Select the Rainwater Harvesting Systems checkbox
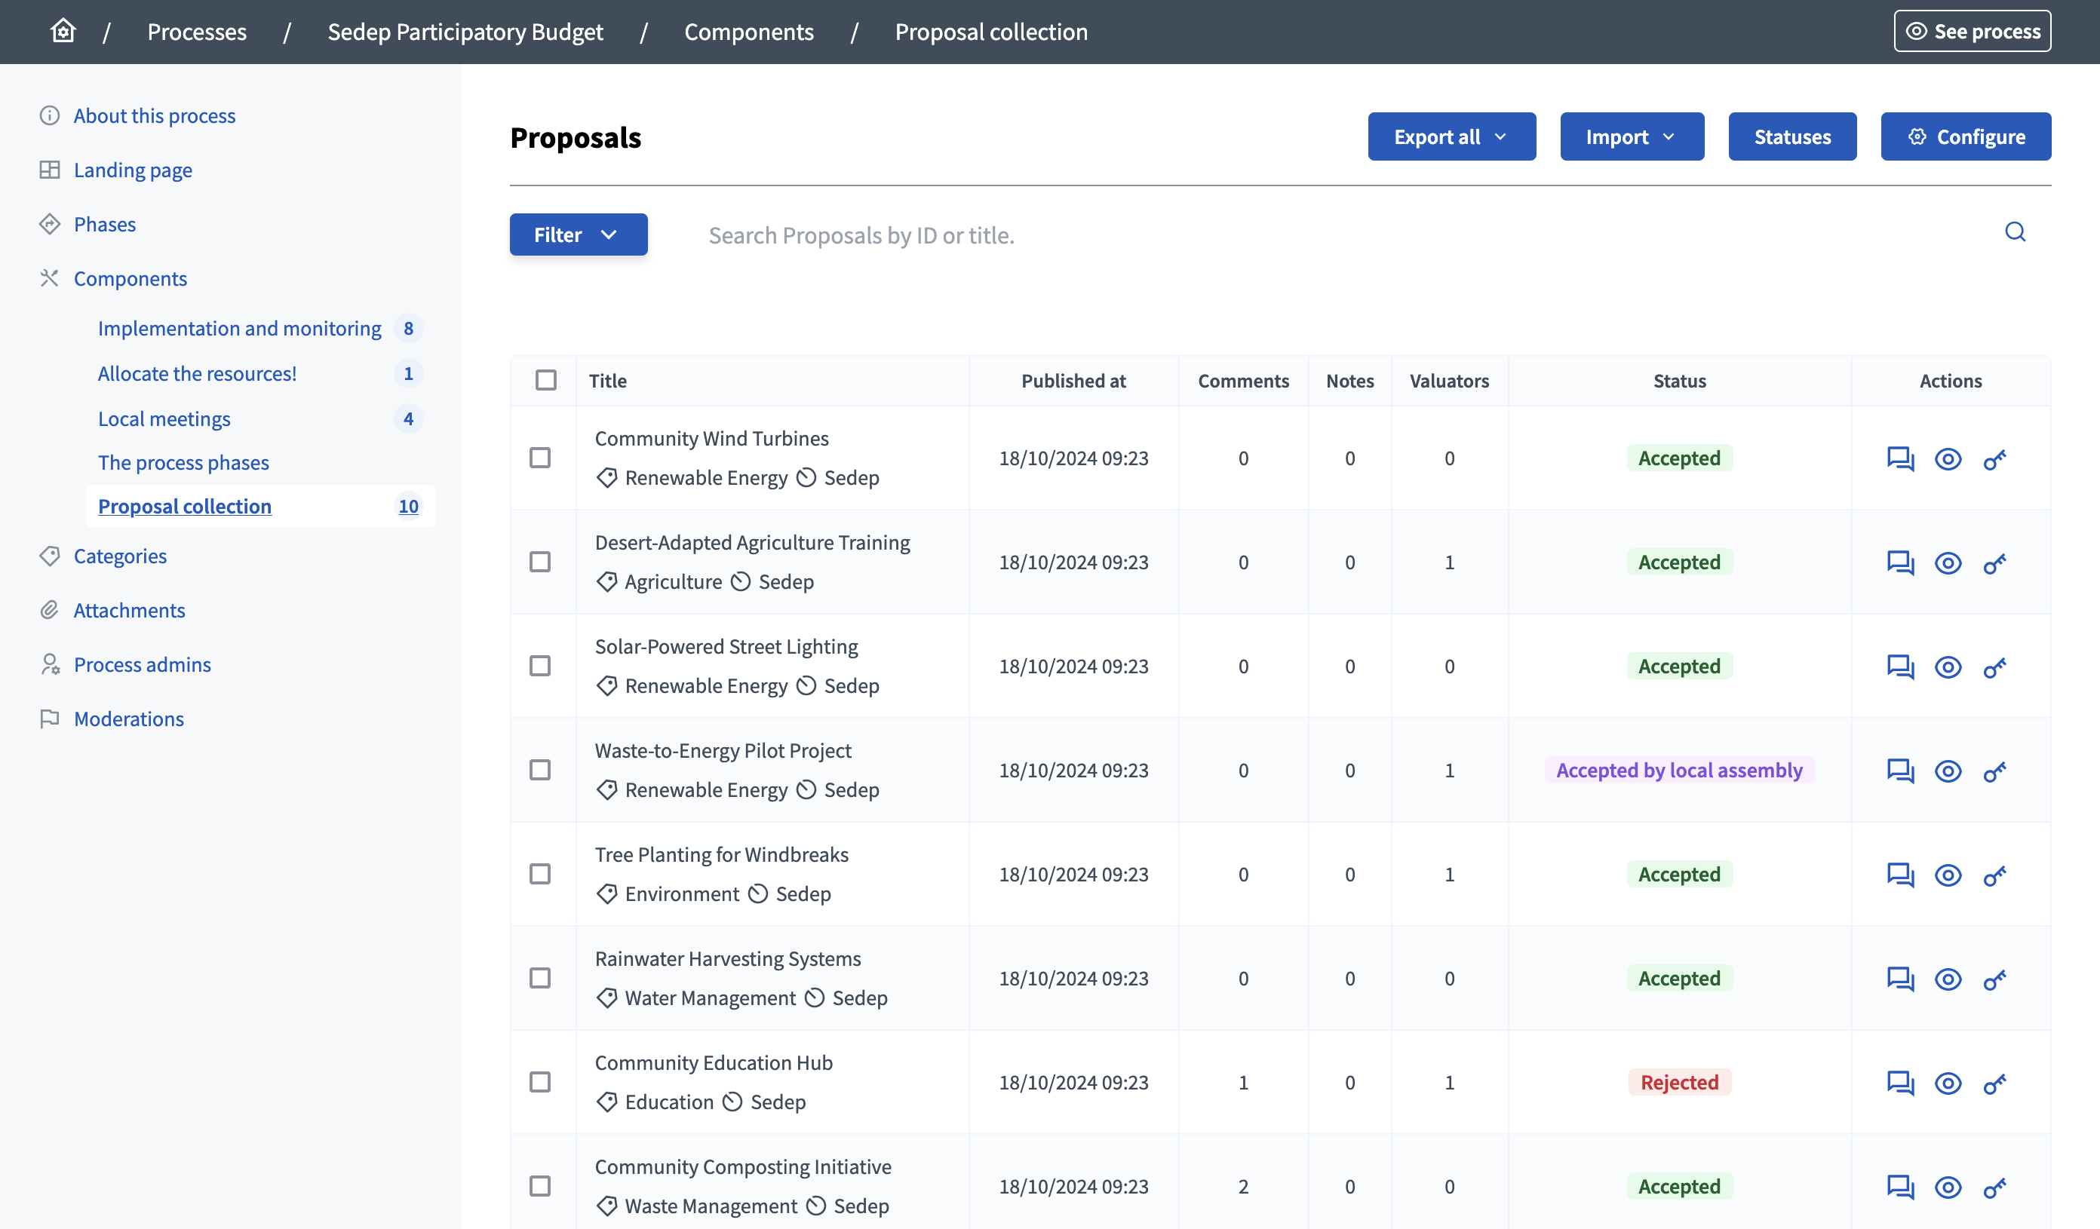The height and width of the screenshot is (1229, 2100). click(540, 978)
